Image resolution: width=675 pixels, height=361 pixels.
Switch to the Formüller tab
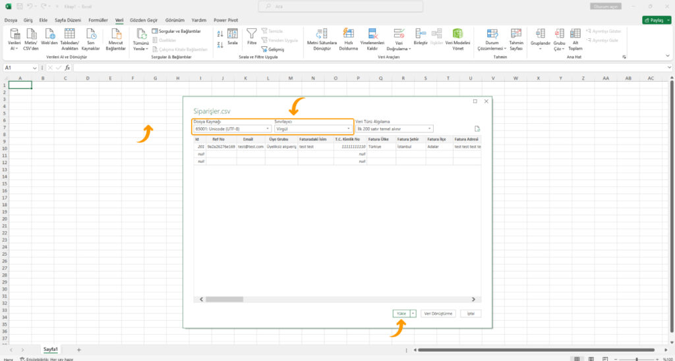click(x=98, y=20)
